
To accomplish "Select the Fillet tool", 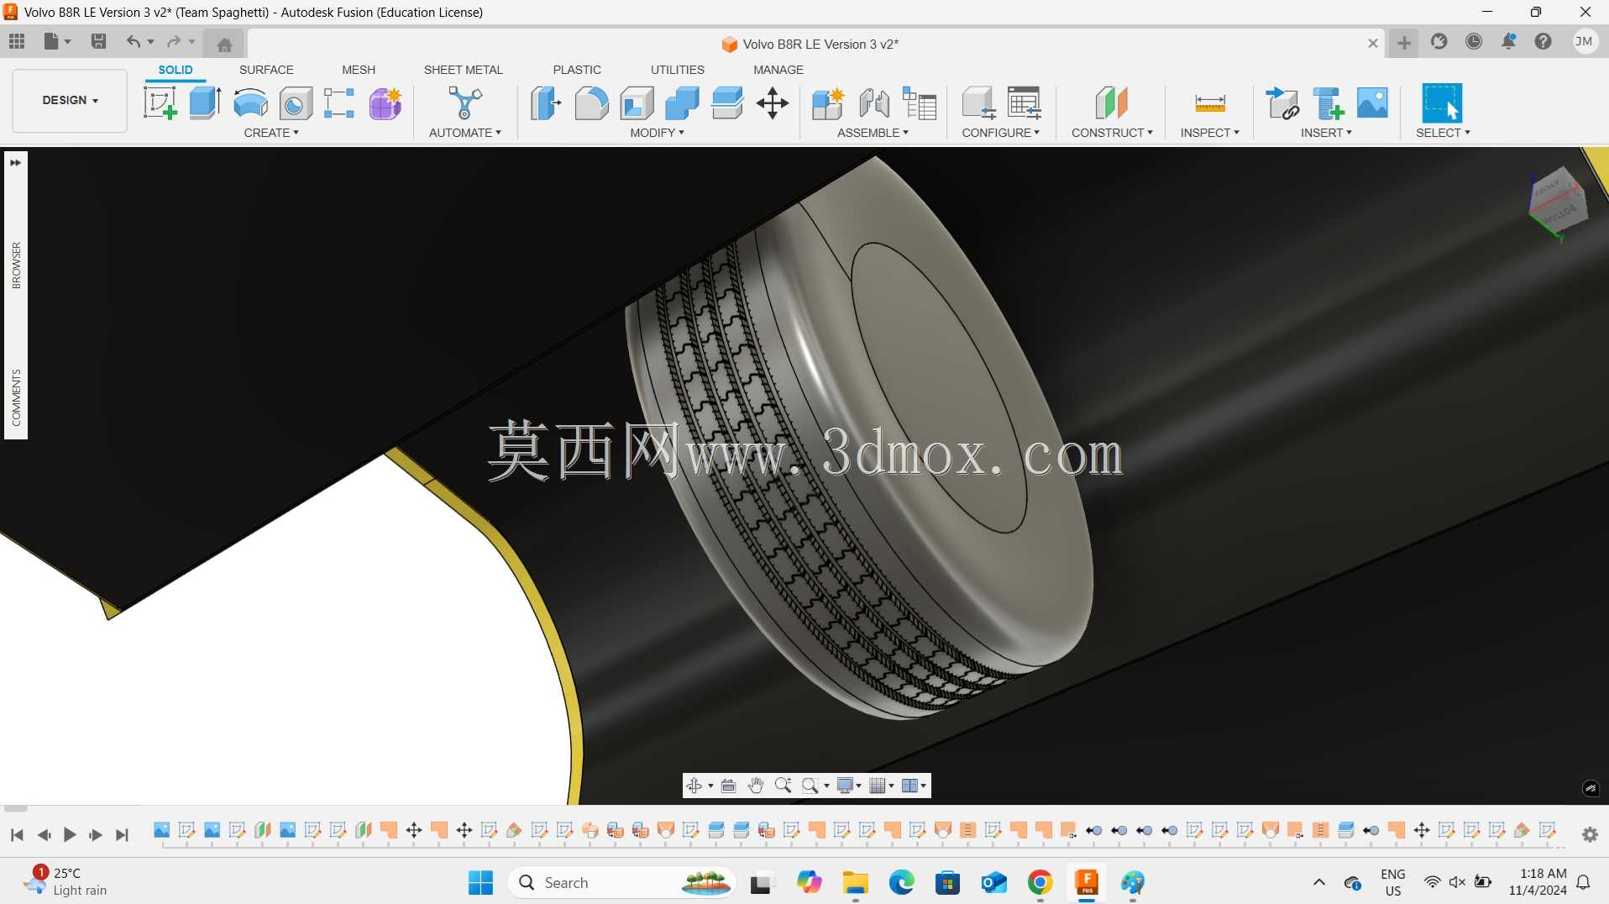I will click(x=591, y=103).
